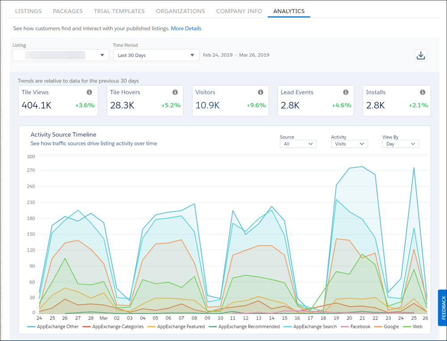447x341 pixels.
Task: Select the +4.6% trend value
Action: click(342, 105)
